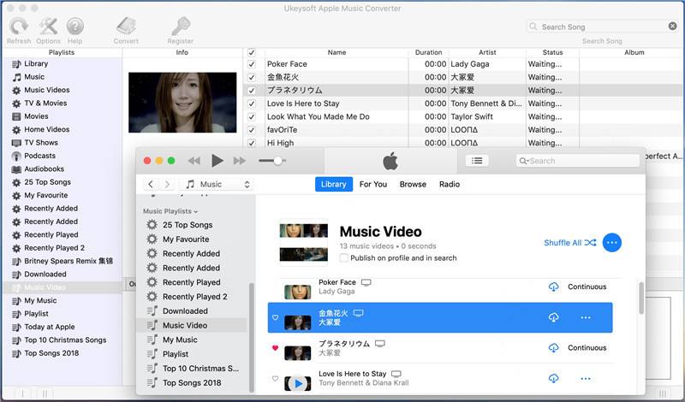This screenshot has width=685, height=402.
Task: Download 金魚花火 via cloud icon
Action: (x=553, y=317)
